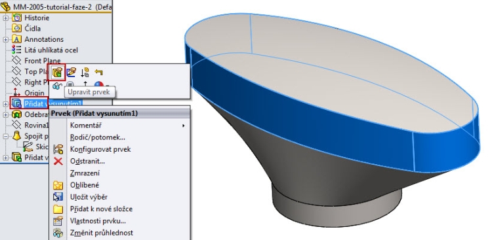Image resolution: width=492 pixels, height=240 pixels.
Task: Click the Edit Feature (Upravit prvek) icon
Action: pyautogui.click(x=58, y=73)
